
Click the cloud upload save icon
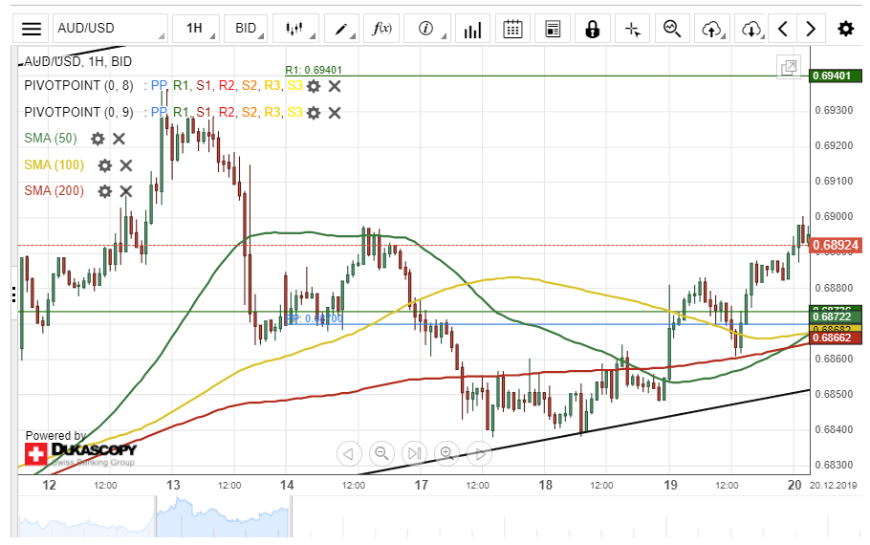click(x=711, y=29)
